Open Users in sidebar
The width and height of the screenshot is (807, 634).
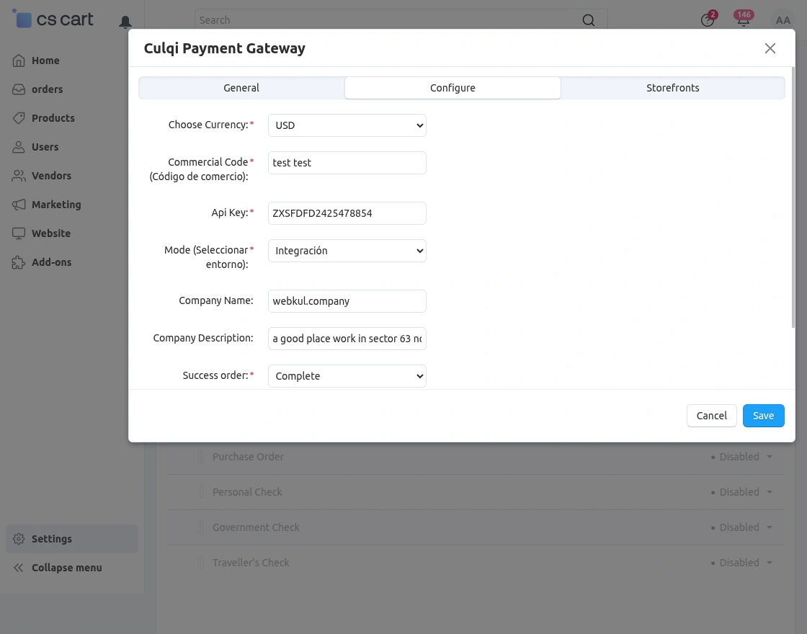coord(45,147)
